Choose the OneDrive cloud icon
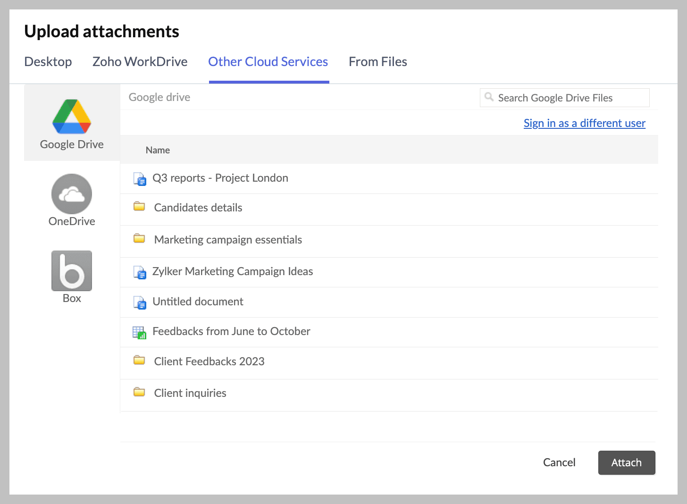 point(72,194)
